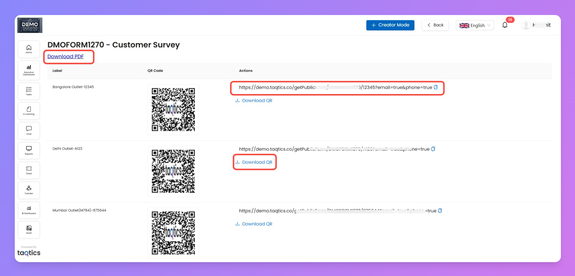Click the Label column header
This screenshot has height=276, width=575.
(57, 71)
